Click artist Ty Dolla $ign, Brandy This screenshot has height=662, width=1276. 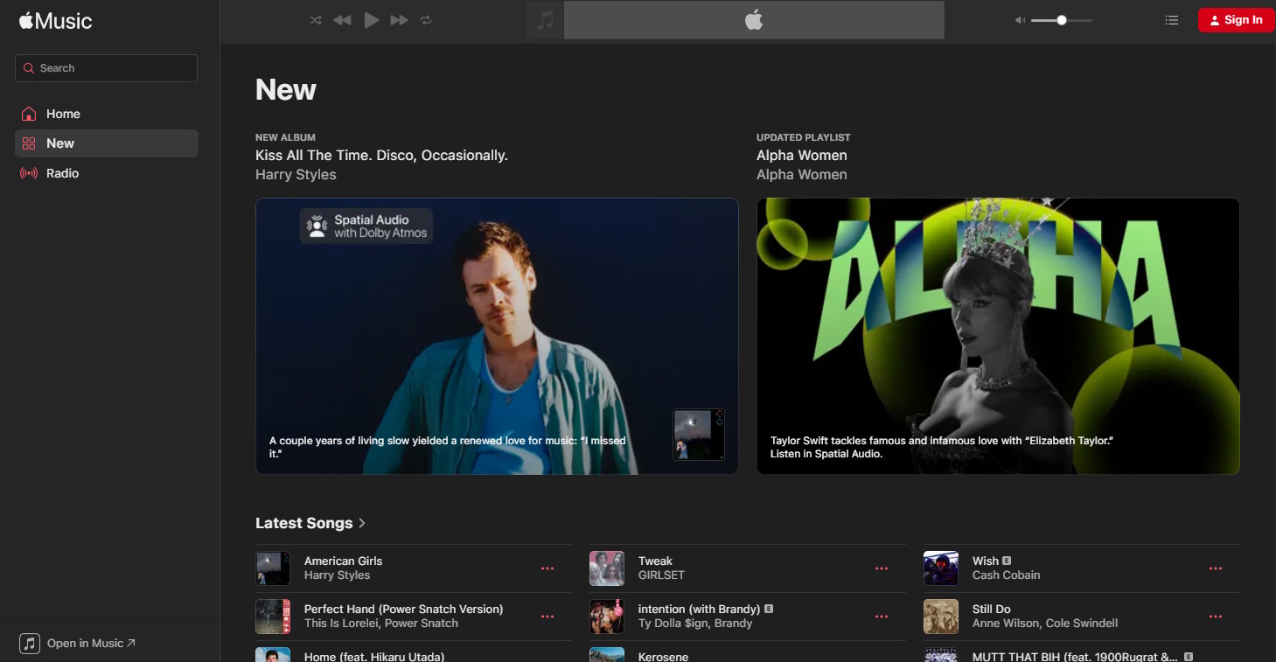click(x=695, y=624)
